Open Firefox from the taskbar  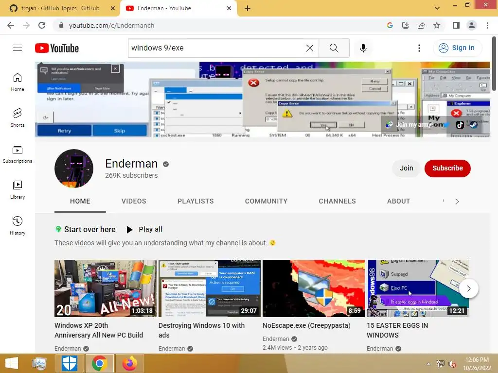coord(130,363)
